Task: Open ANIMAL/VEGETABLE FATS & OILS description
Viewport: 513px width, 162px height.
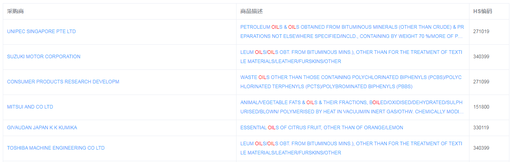Action: coord(352,107)
